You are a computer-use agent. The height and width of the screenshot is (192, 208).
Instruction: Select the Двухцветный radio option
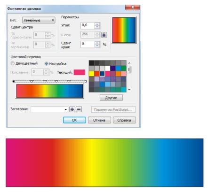click(x=13, y=63)
